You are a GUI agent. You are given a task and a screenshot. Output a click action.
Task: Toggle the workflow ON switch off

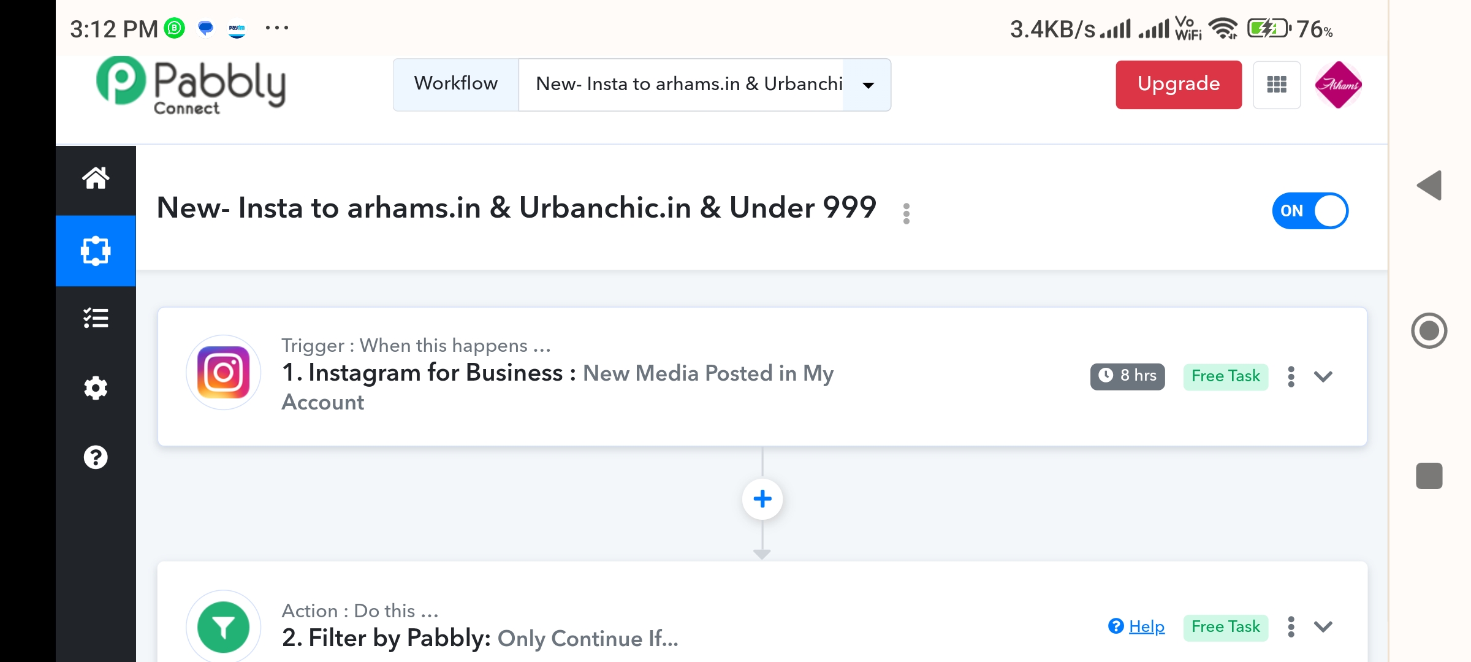pos(1310,210)
